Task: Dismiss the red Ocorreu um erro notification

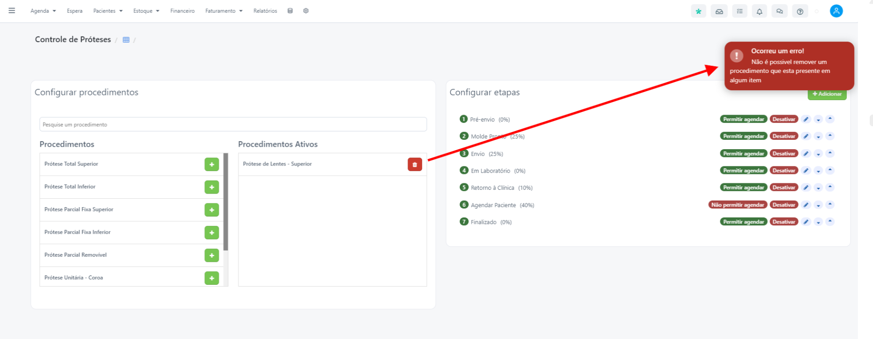Action: click(x=789, y=66)
